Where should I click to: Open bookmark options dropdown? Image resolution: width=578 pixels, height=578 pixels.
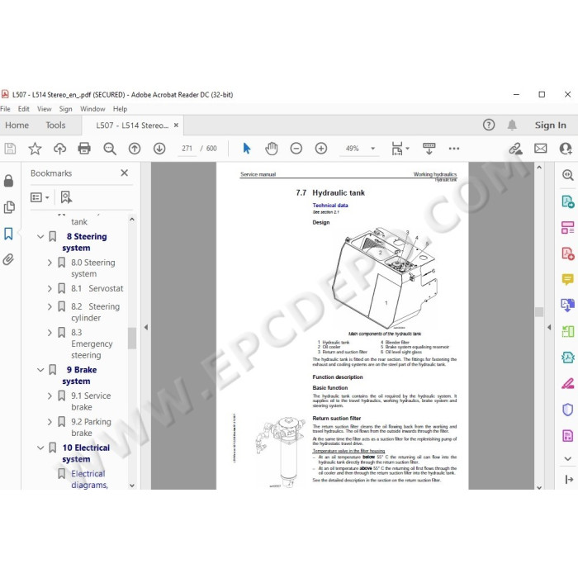pyautogui.click(x=40, y=197)
